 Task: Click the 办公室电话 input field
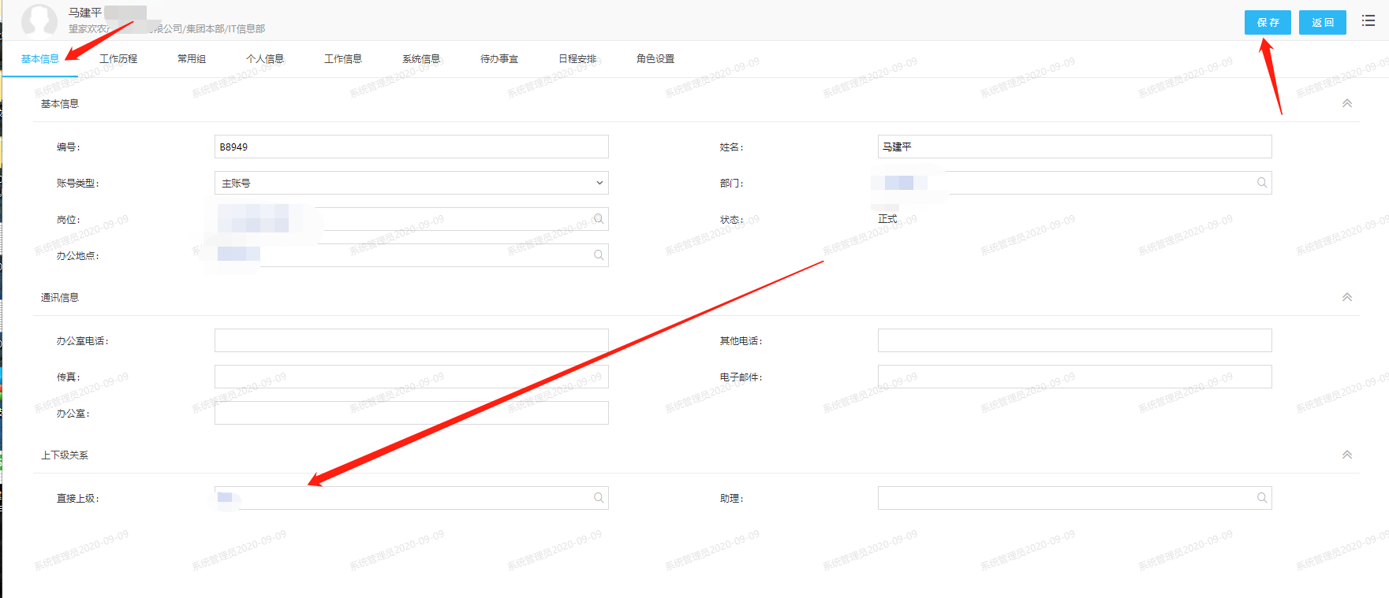[412, 340]
